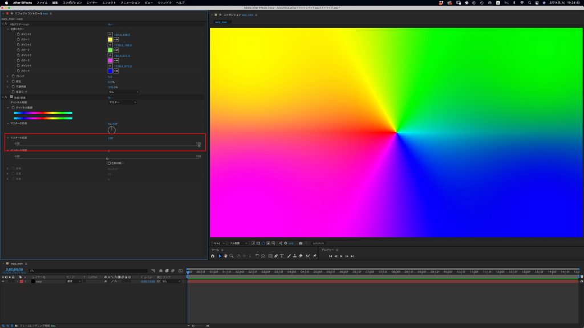
Task: Select the Hand tool in the toolbar
Action: tap(226, 256)
